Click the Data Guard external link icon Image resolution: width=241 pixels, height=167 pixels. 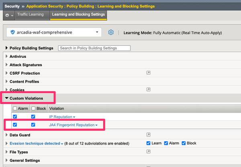coord(148,135)
